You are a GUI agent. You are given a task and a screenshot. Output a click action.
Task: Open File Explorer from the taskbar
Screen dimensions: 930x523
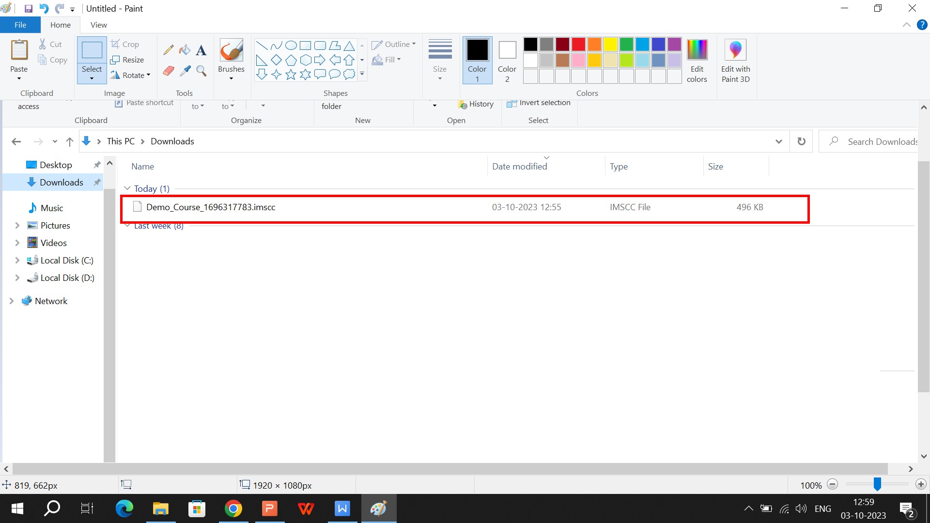[x=161, y=508]
